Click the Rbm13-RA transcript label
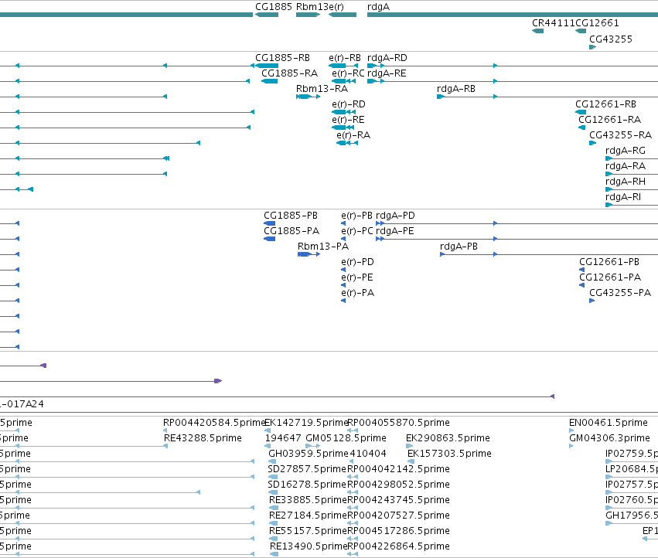658x558 pixels. tap(322, 89)
